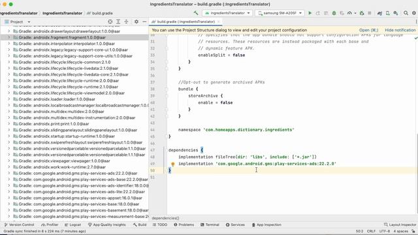
Task: Open the TODO tool window
Action: point(160,225)
